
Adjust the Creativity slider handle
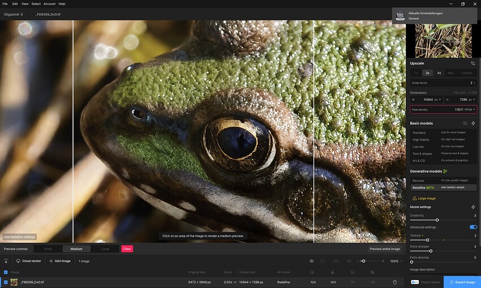pos(437,220)
